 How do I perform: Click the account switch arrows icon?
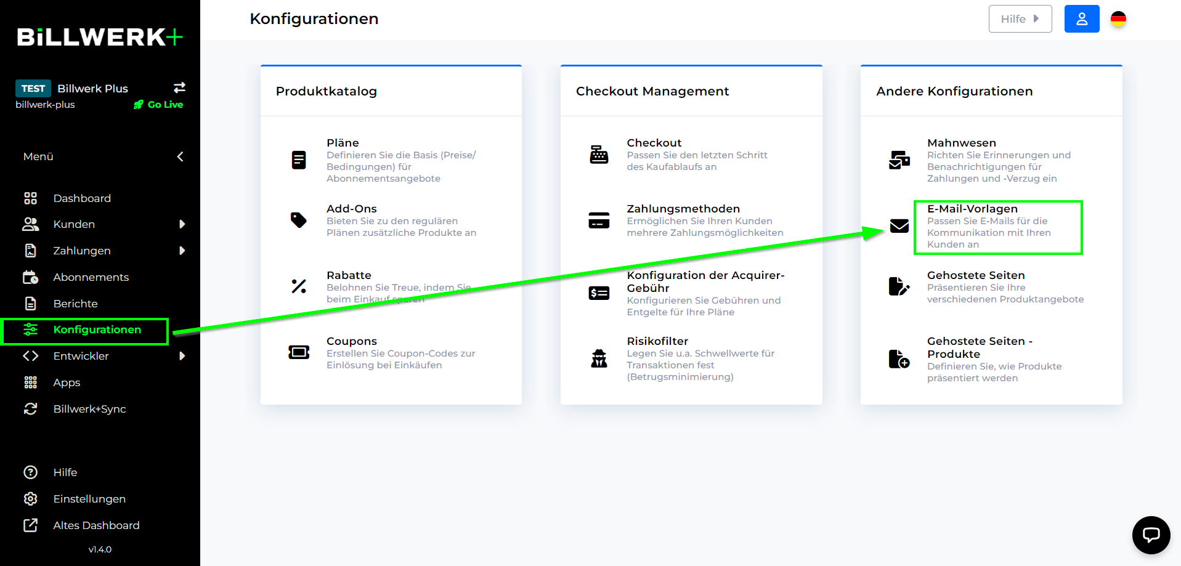coord(179,87)
